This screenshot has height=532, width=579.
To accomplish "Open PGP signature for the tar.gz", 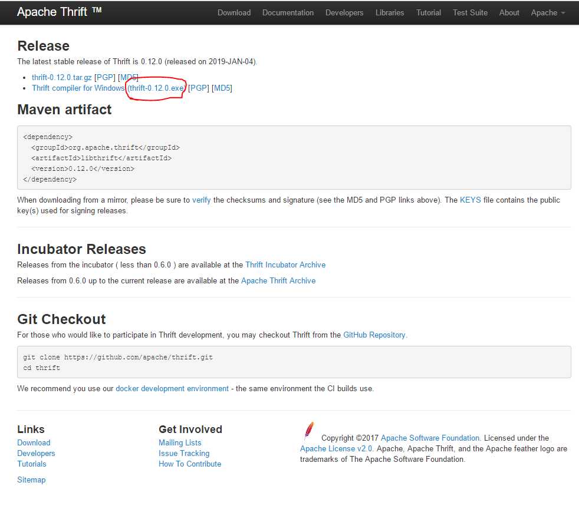I will (105, 78).
